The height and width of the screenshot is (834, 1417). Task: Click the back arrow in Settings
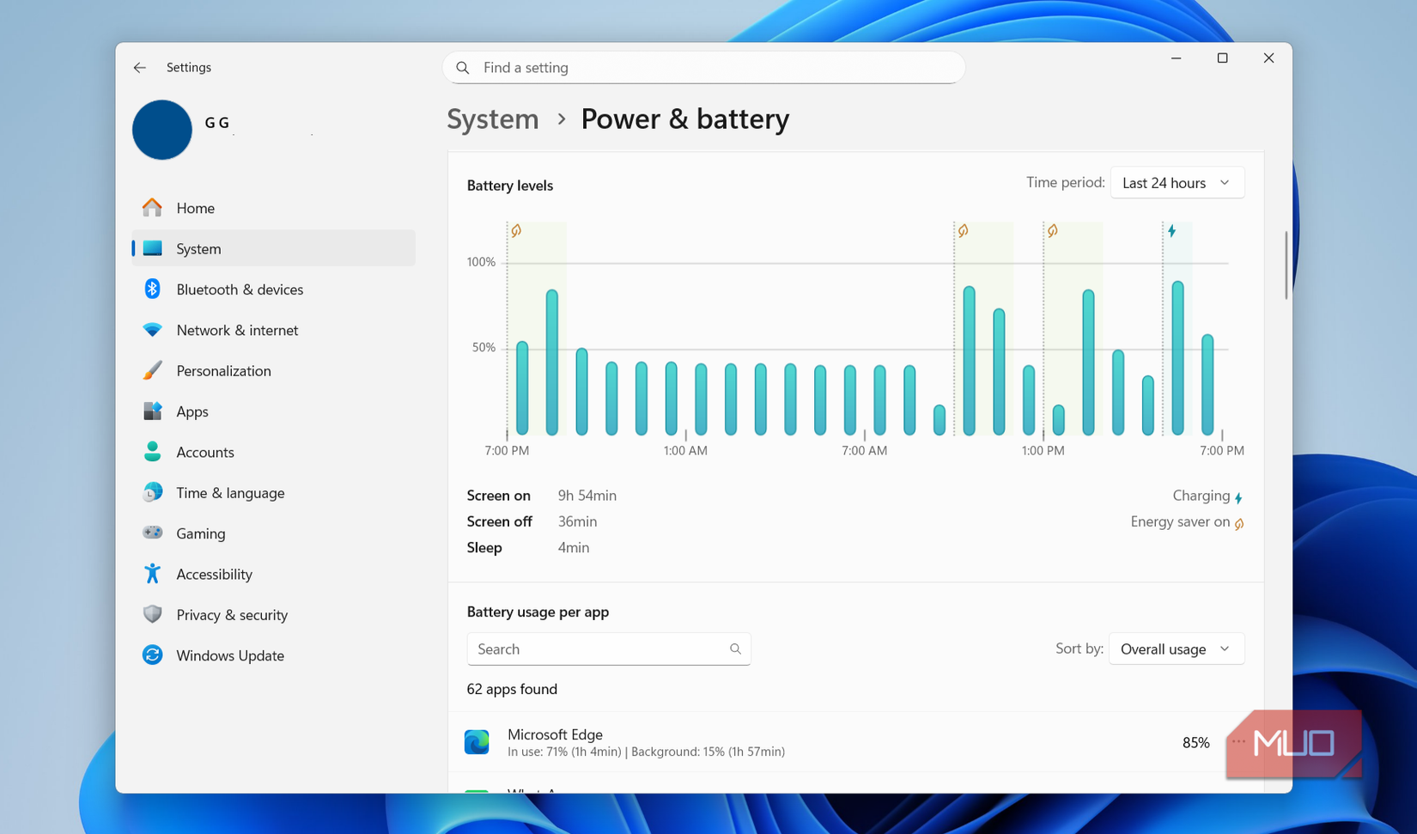[x=140, y=67]
